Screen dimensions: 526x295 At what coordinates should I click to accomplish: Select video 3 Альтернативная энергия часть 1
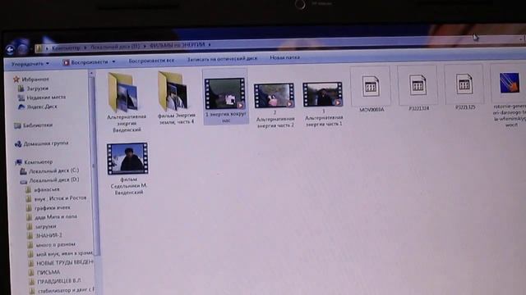(x=323, y=104)
